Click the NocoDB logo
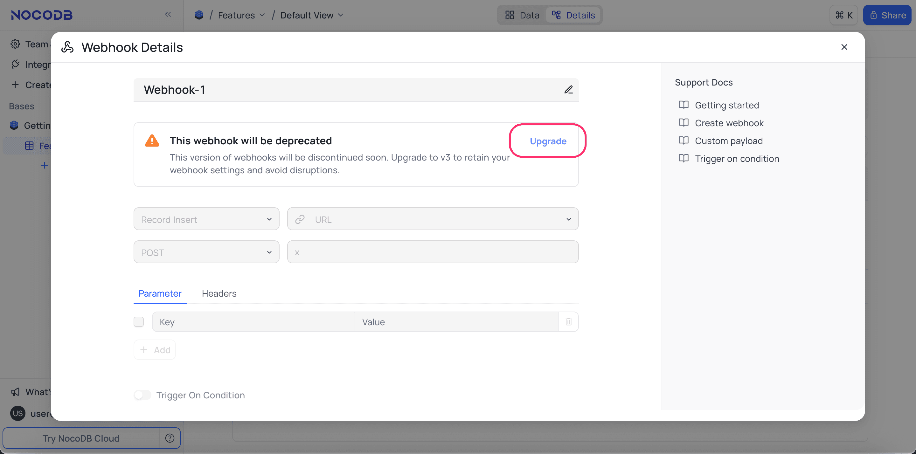The width and height of the screenshot is (916, 454). [41, 15]
